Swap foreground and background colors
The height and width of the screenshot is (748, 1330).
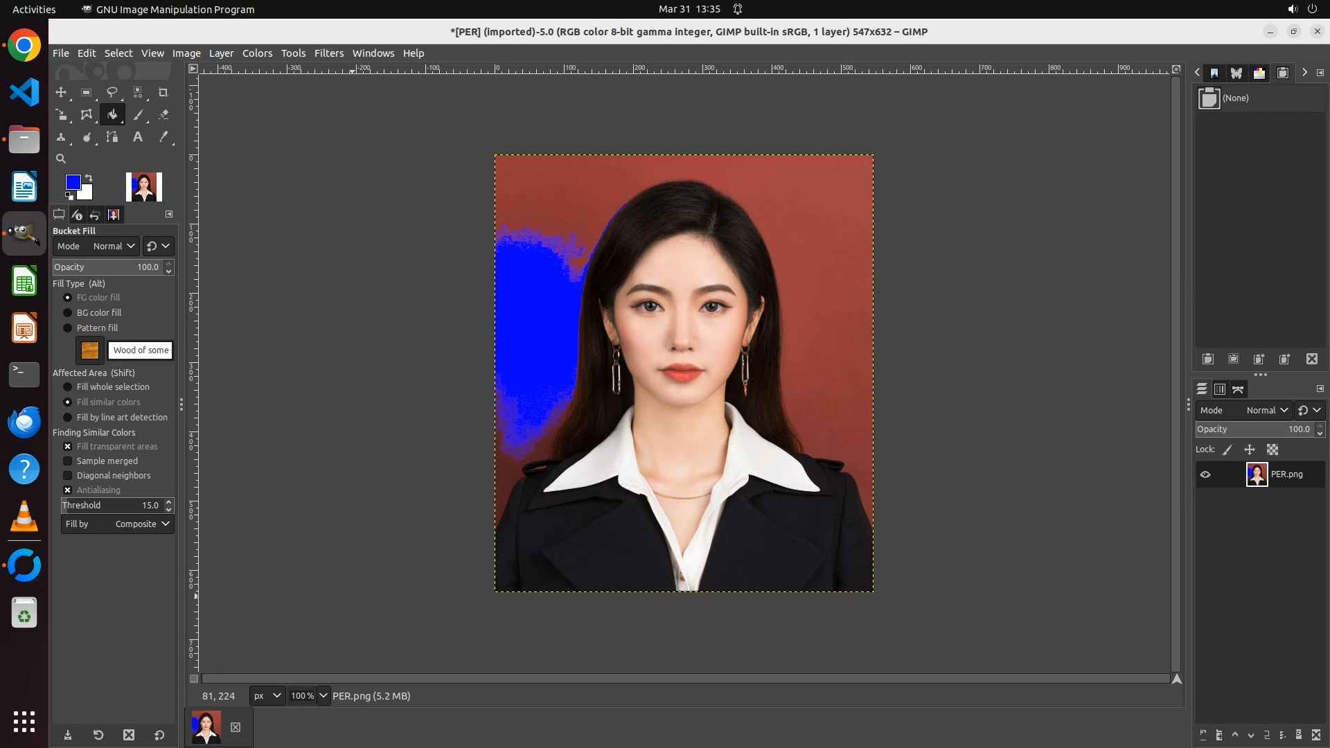pyautogui.click(x=89, y=178)
